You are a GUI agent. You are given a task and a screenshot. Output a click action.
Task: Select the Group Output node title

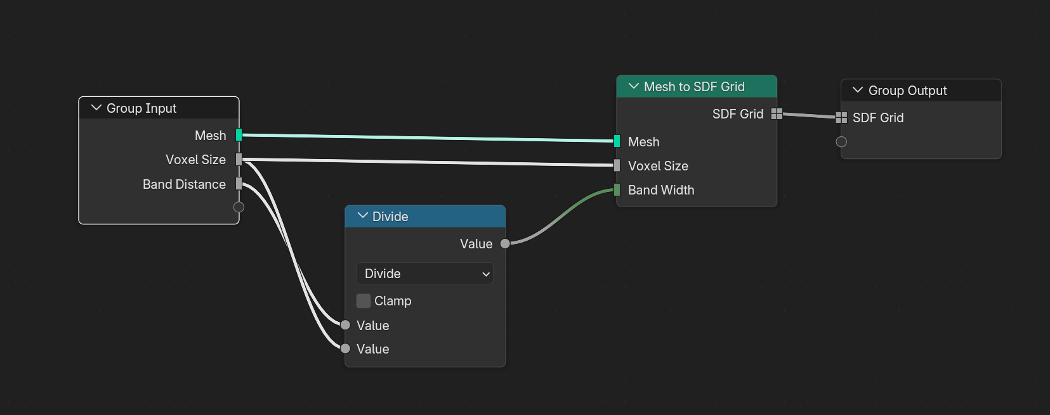click(x=907, y=91)
